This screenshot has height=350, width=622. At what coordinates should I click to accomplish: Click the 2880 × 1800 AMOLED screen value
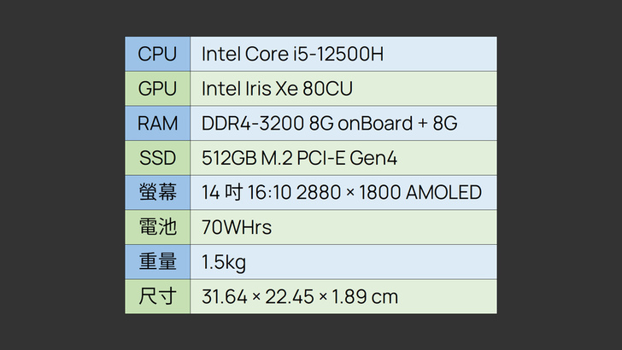coord(389,192)
